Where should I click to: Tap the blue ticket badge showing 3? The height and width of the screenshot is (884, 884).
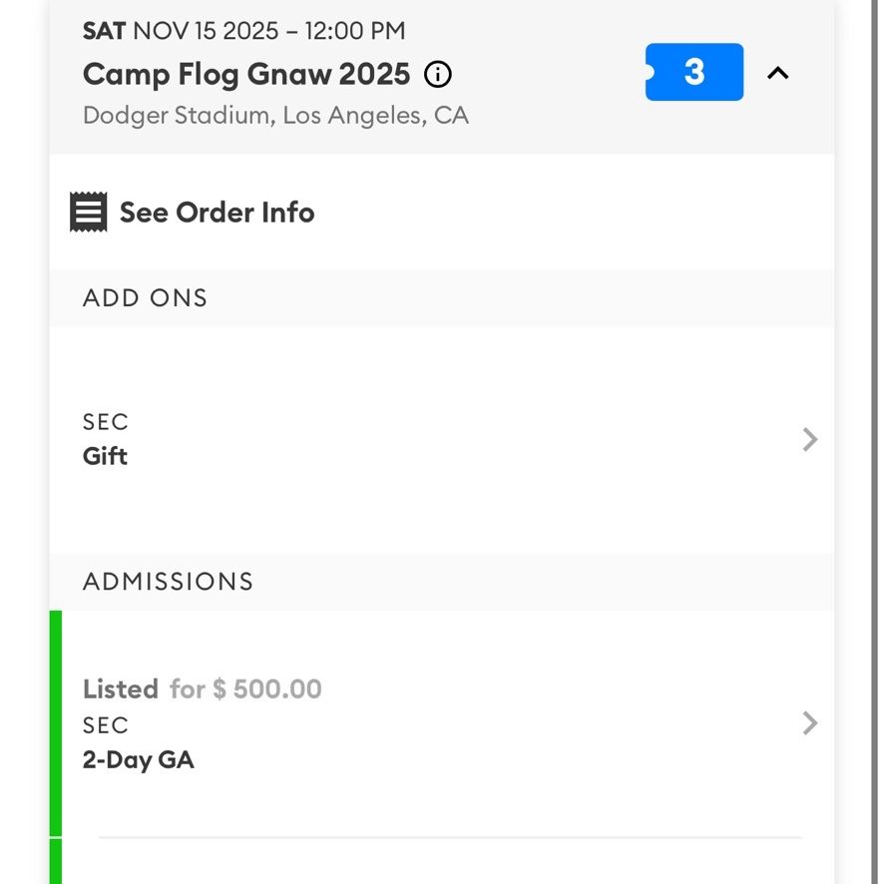(x=693, y=72)
